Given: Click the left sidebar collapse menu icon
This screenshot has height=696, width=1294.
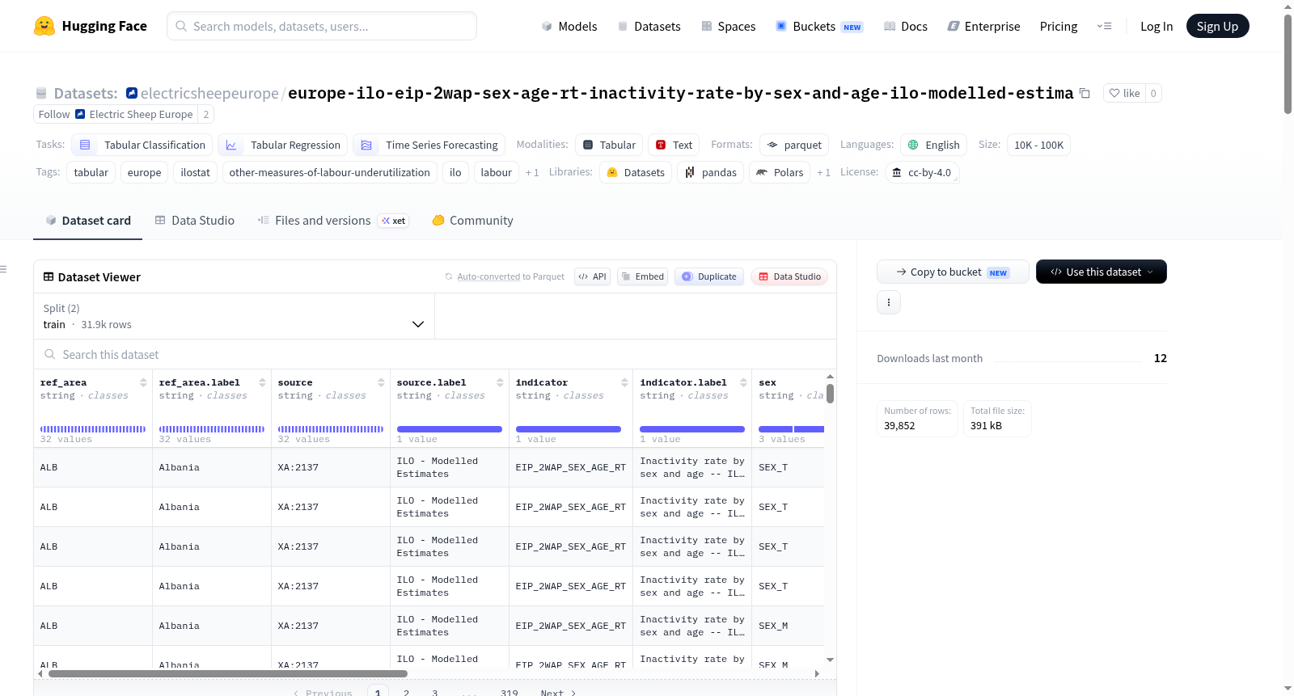Looking at the screenshot, I should point(4,269).
